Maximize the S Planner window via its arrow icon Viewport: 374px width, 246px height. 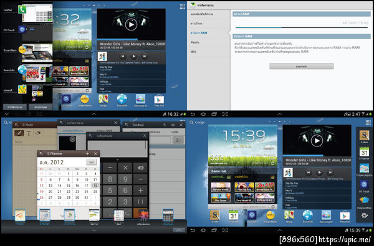pyautogui.click(x=41, y=154)
